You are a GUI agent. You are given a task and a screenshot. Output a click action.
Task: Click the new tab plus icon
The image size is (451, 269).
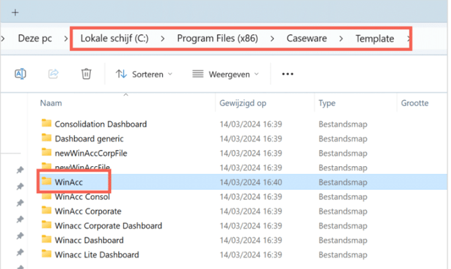15,12
